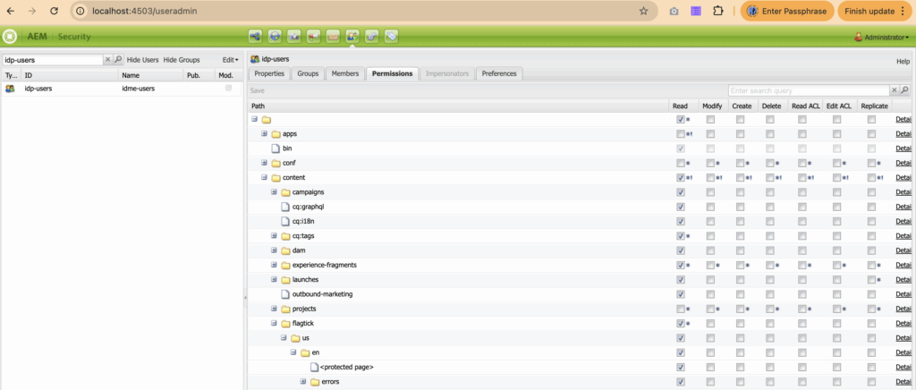The width and height of the screenshot is (916, 390).
Task: Open the Edit dropdown menu
Action: [230, 60]
